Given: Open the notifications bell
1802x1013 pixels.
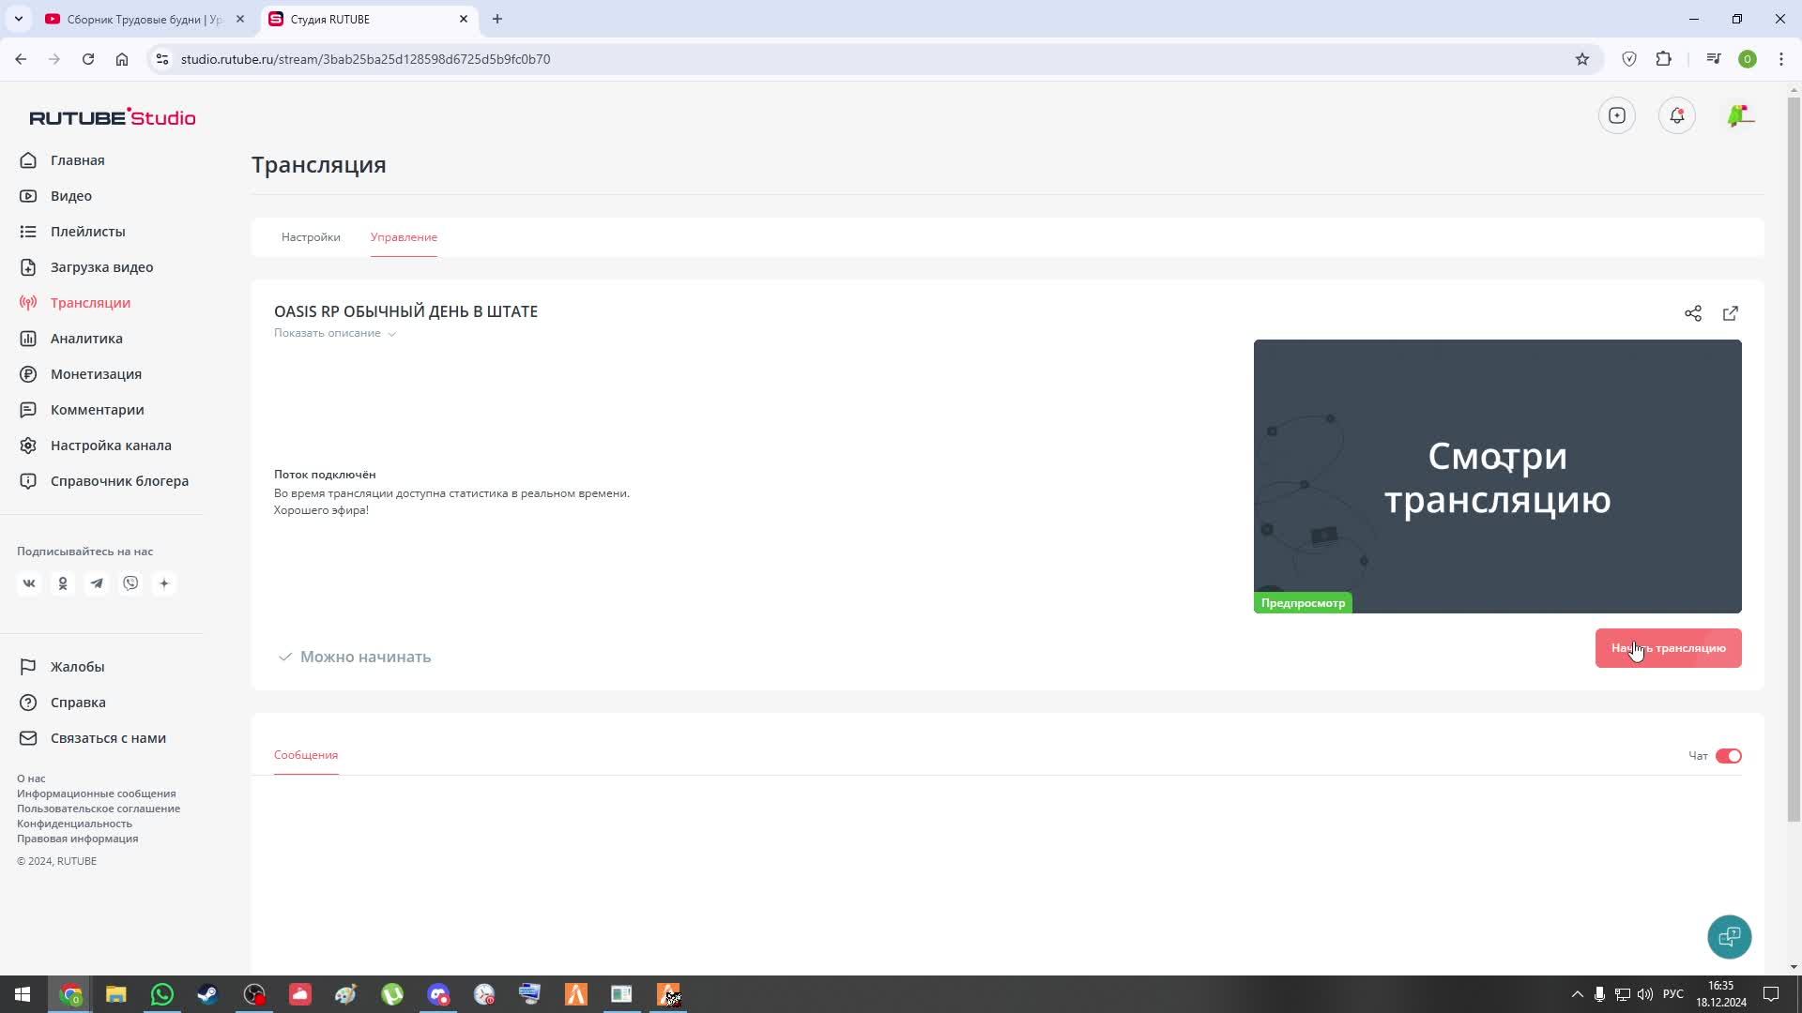Looking at the screenshot, I should point(1676,115).
